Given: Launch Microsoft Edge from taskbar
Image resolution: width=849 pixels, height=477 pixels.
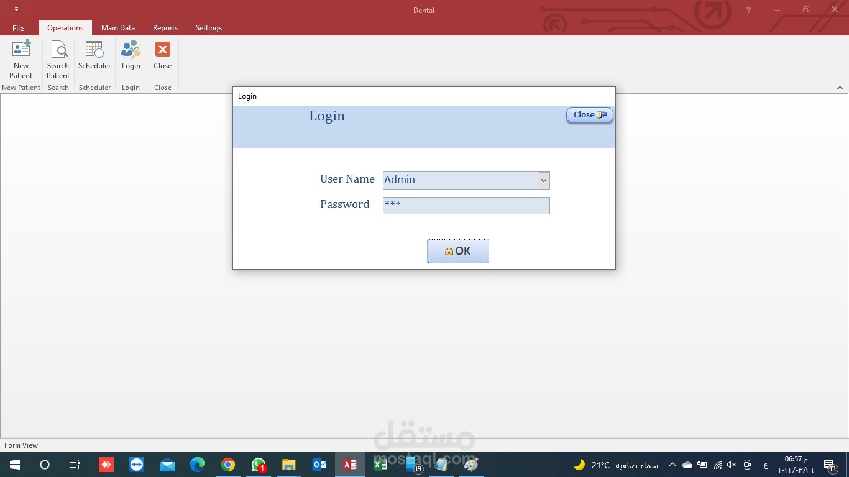Looking at the screenshot, I should click(198, 465).
